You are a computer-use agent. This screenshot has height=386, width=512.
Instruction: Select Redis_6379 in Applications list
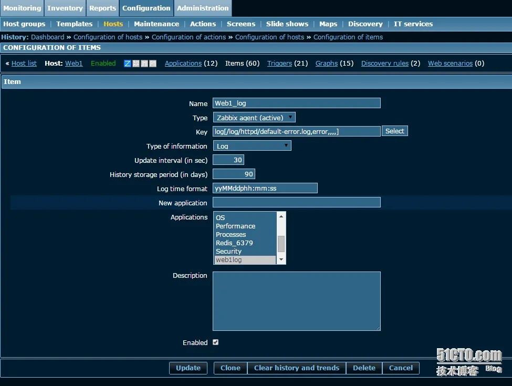(x=245, y=243)
